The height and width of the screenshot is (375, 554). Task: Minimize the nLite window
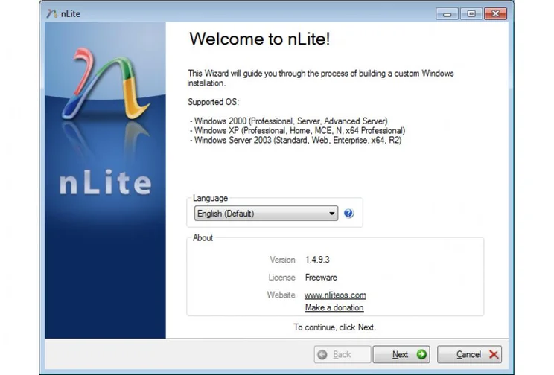click(447, 14)
